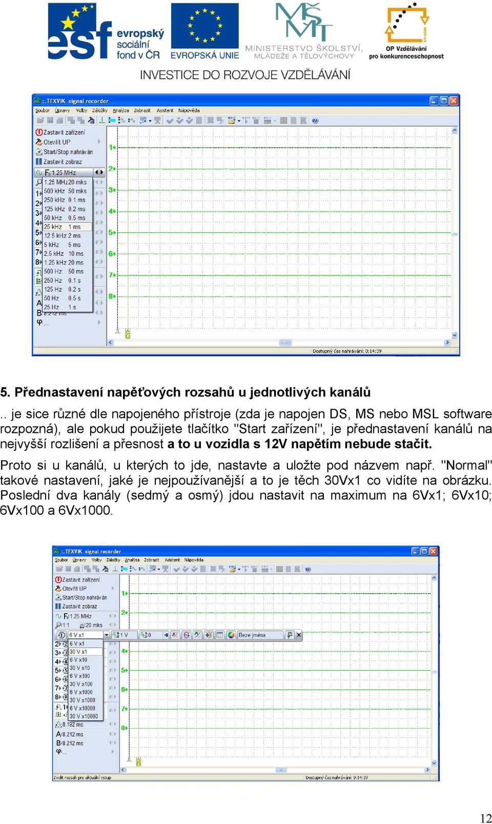Click the pin icon beside Beze jména field
The image size is (492, 824).
point(290,635)
